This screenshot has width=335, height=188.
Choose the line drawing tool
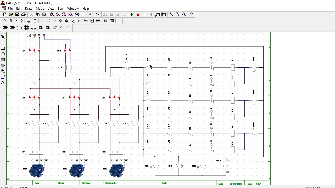point(3,43)
